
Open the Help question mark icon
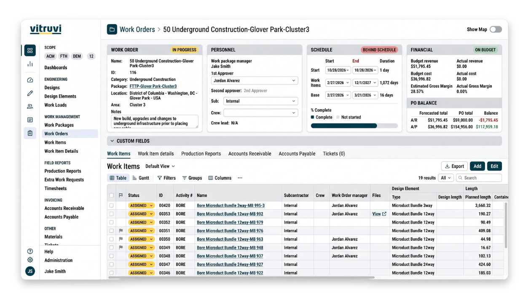(30, 252)
